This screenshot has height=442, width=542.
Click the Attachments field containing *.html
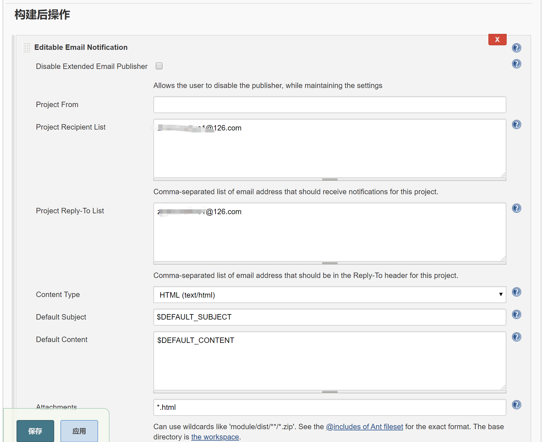coord(330,407)
